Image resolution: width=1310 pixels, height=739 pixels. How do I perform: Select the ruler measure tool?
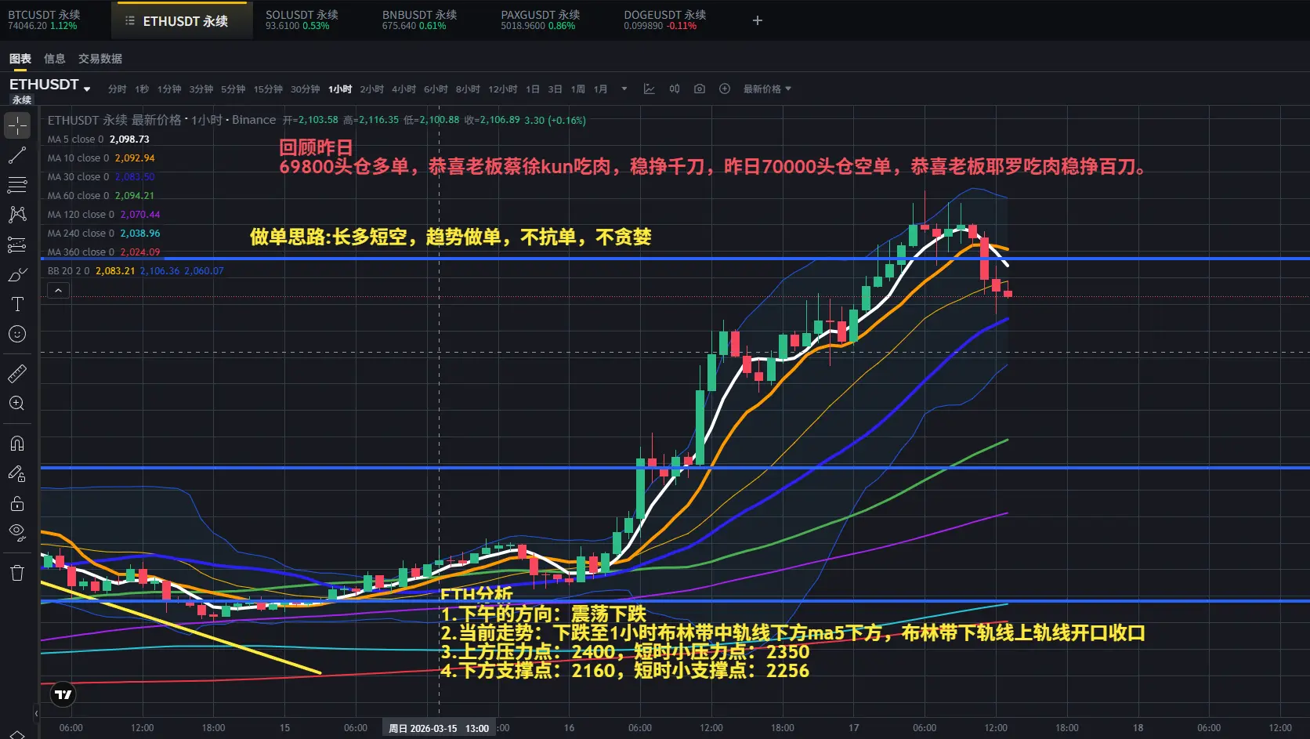point(17,374)
